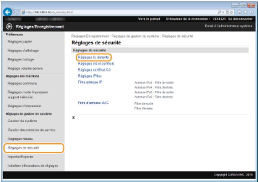Viewport: 258px width, 182px height.
Task: Maximize the browser window
Action: pos(243,5)
